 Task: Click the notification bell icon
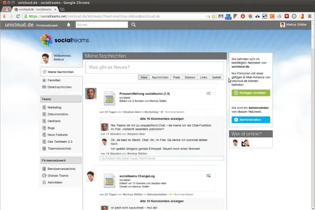[x=69, y=25]
